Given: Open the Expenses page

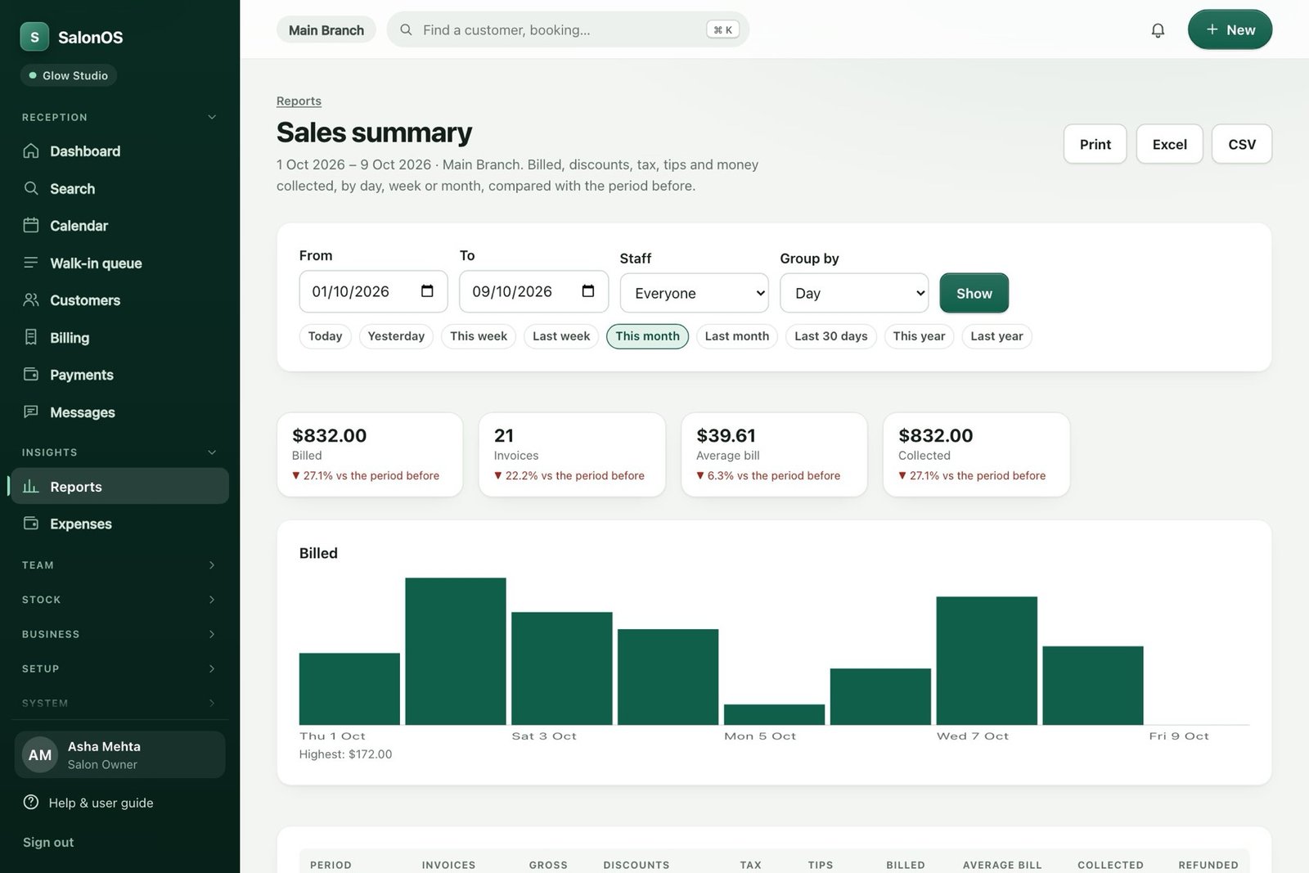Looking at the screenshot, I should [x=119, y=523].
